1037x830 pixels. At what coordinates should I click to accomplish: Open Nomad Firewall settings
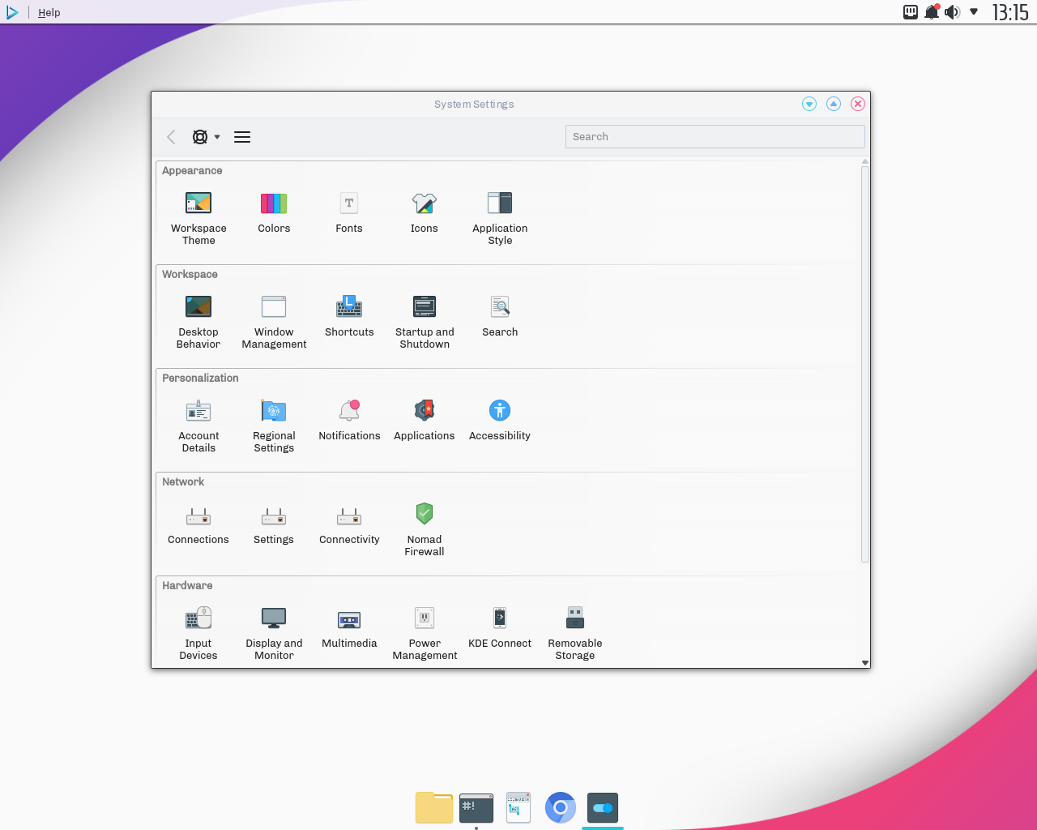[x=425, y=528]
